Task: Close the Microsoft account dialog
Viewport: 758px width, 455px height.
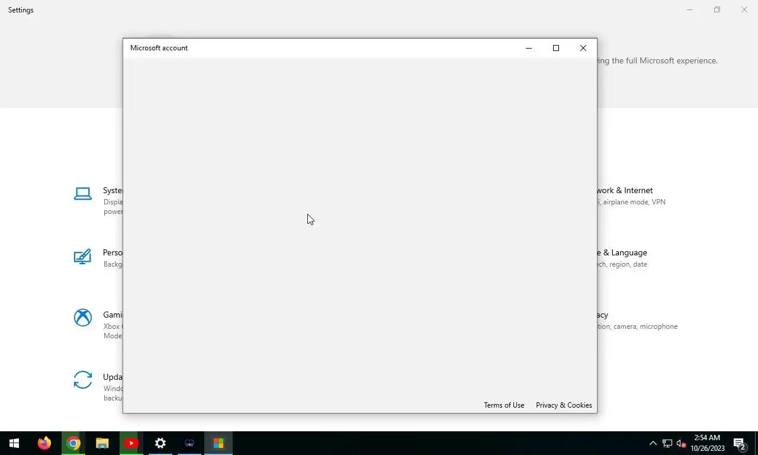Action: (x=583, y=48)
